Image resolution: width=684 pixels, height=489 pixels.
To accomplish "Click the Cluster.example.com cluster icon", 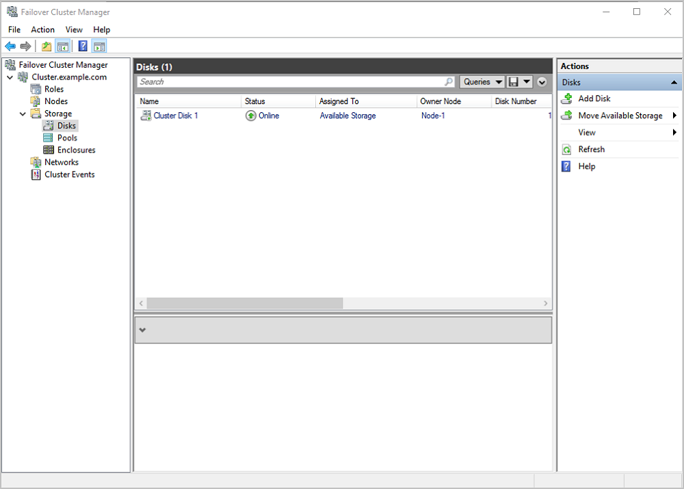I will coord(23,77).
